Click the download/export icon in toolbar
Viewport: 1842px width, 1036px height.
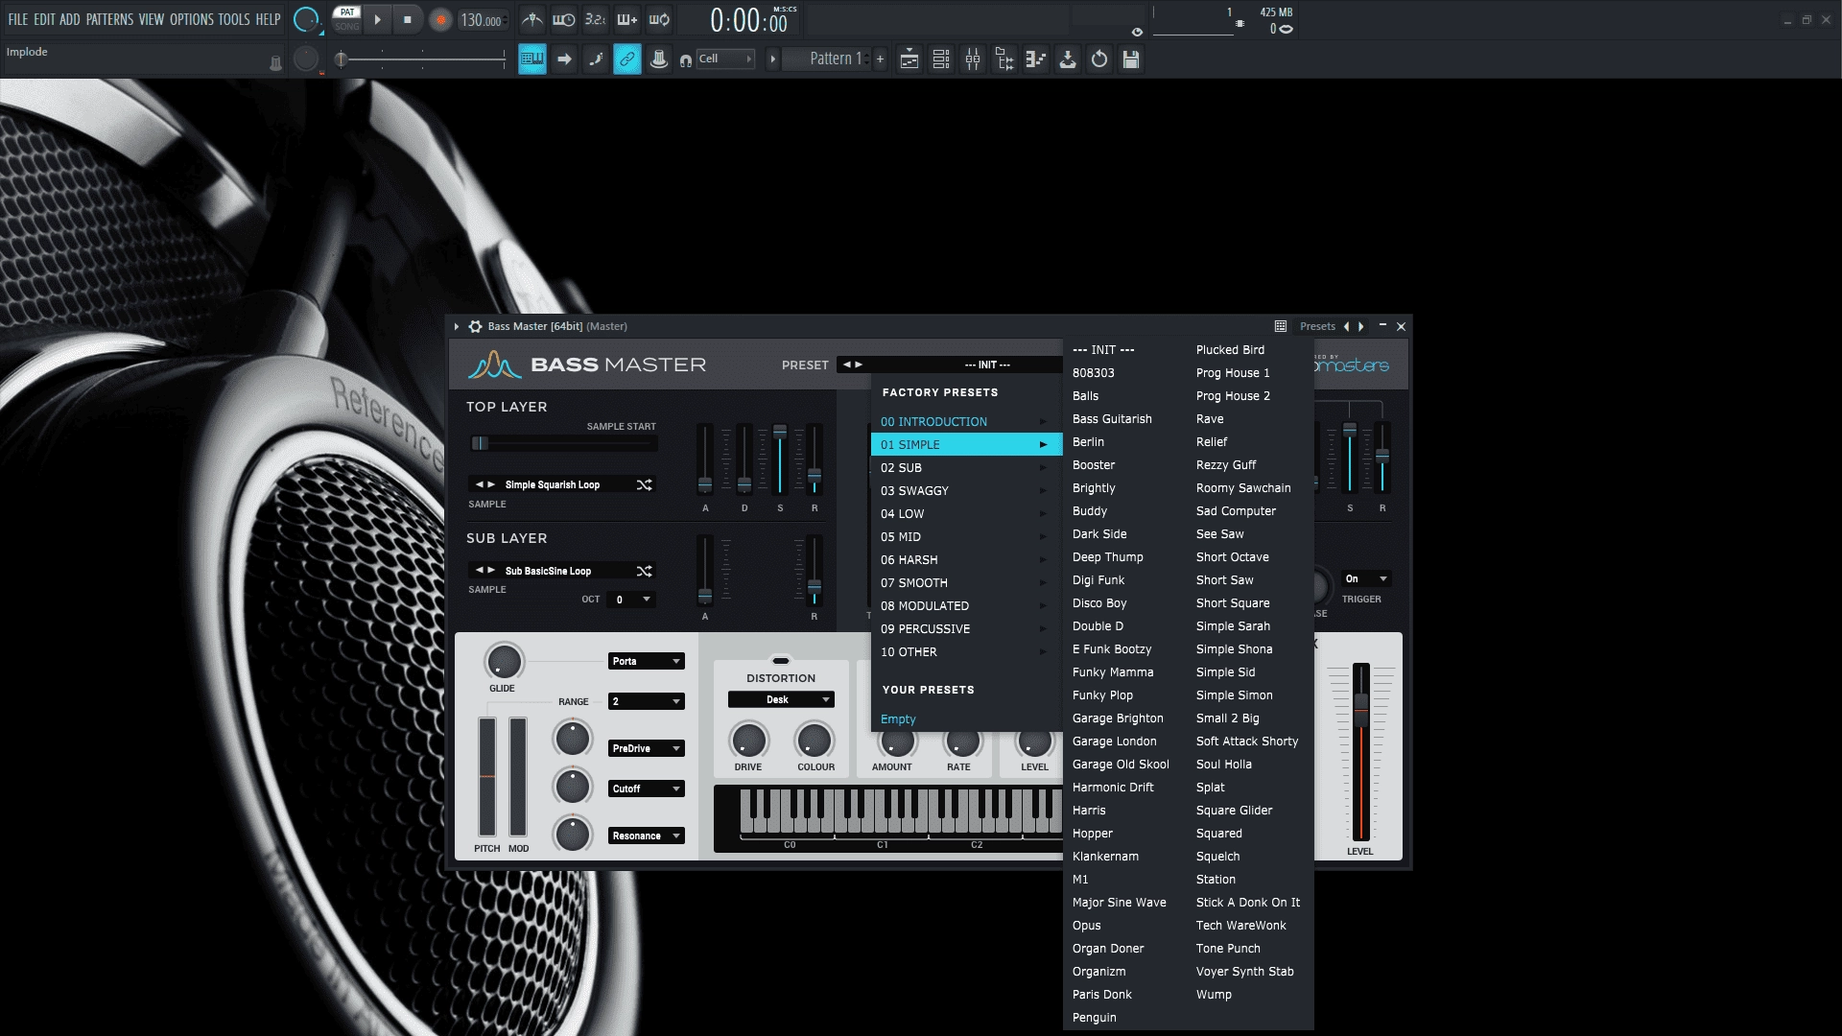pos(1068,59)
